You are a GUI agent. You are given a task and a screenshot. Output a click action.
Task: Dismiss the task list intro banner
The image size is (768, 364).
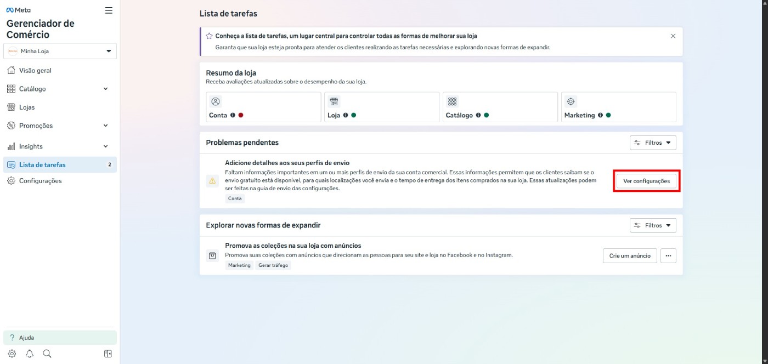(x=673, y=36)
